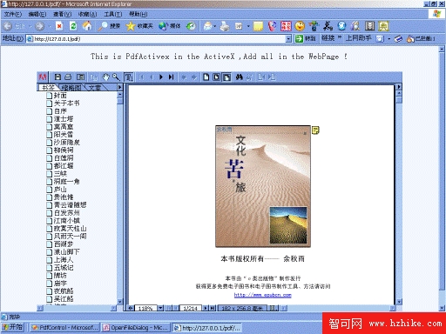Screen dimensions: 446x334
Task: Click the IE Search magnifier button
Action: 109,26
